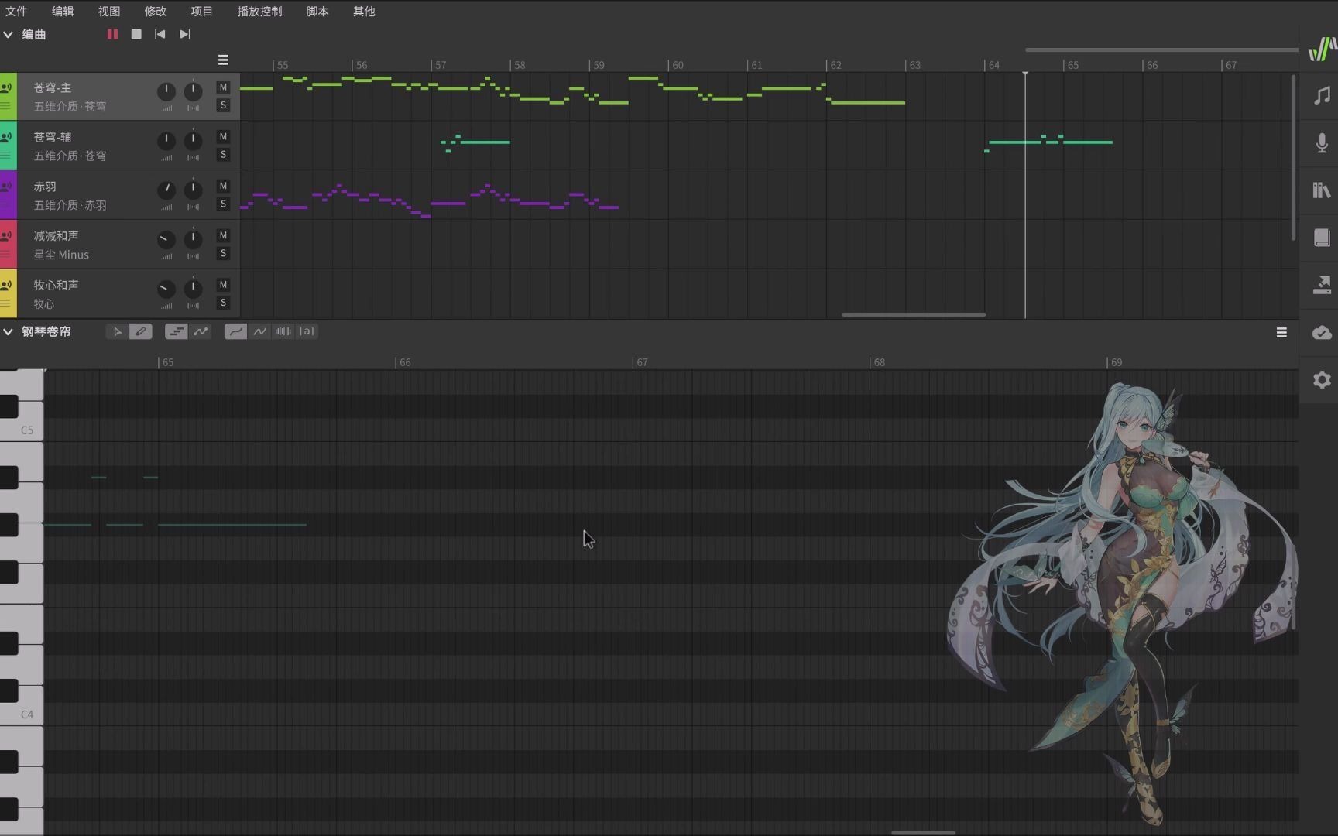This screenshot has height=836, width=1338.
Task: Select the pencil draw tool
Action: 141,331
